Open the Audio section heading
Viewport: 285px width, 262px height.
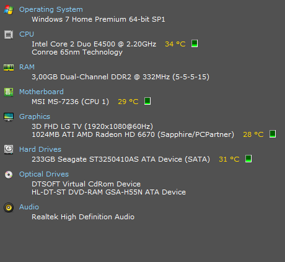pos(29,207)
